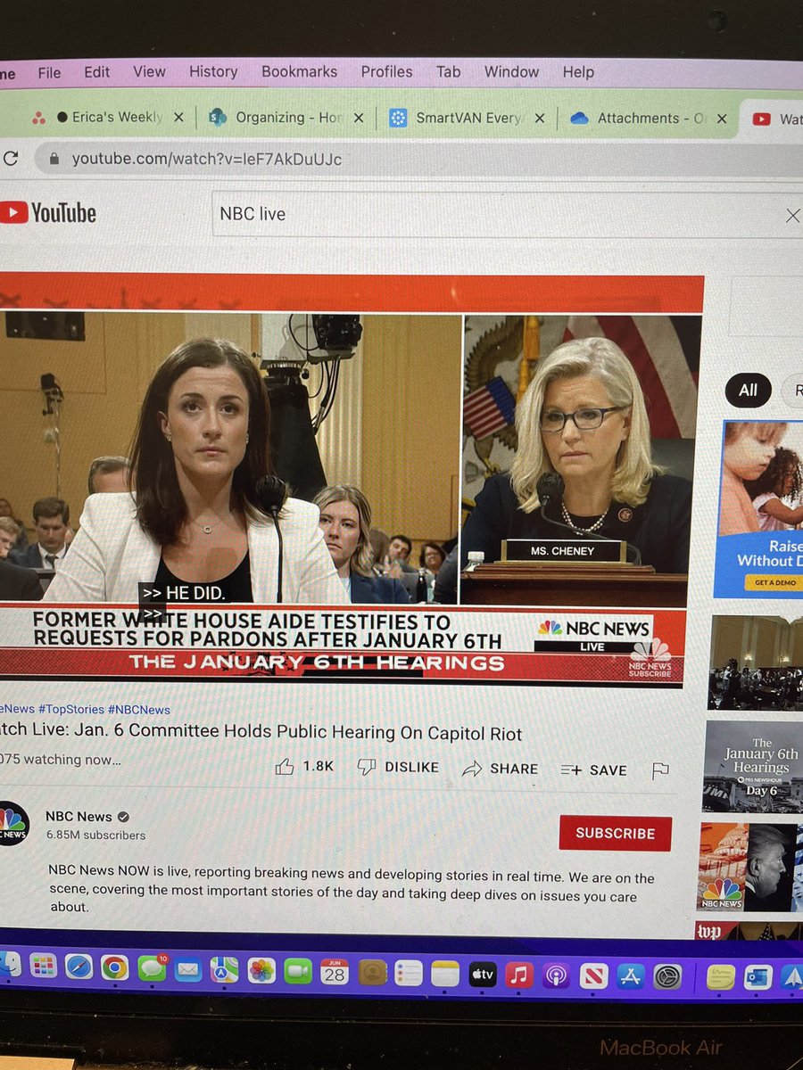The image size is (803, 1070).
Task: Report the video using the flag icon
Action: 661,770
